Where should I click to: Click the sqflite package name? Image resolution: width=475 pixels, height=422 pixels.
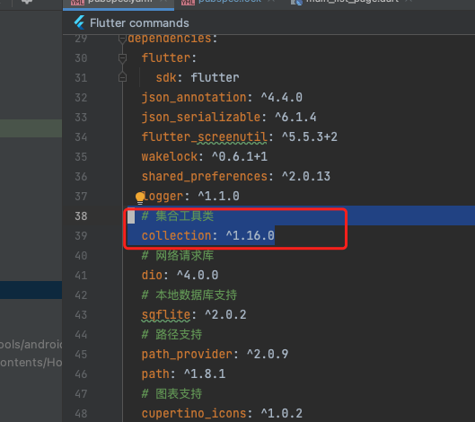pos(166,315)
